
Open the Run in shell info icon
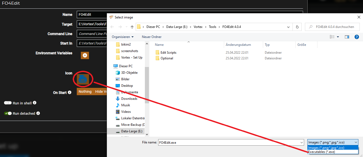35,103
